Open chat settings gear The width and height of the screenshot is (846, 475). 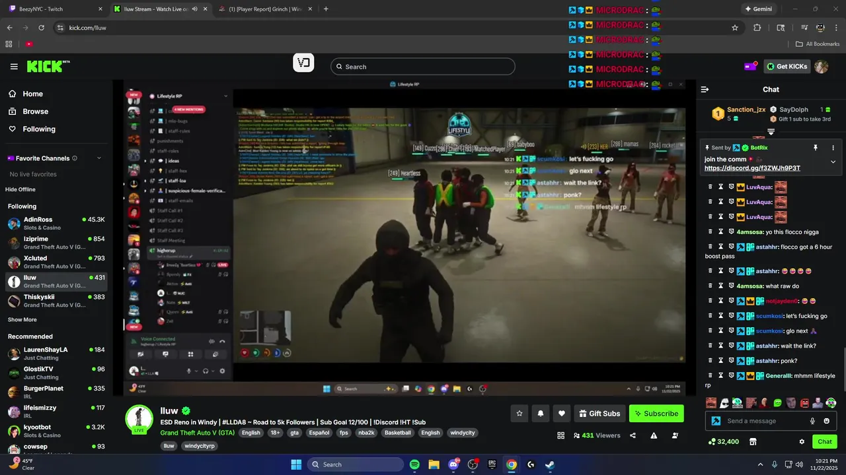click(x=802, y=442)
